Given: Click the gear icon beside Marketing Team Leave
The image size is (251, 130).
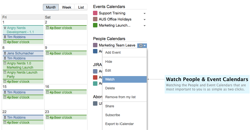Looking at the screenshot, I should click(141, 45).
